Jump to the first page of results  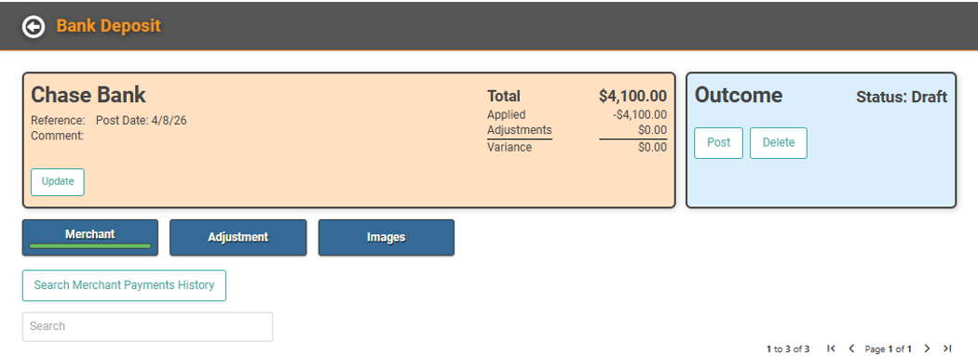(831, 349)
